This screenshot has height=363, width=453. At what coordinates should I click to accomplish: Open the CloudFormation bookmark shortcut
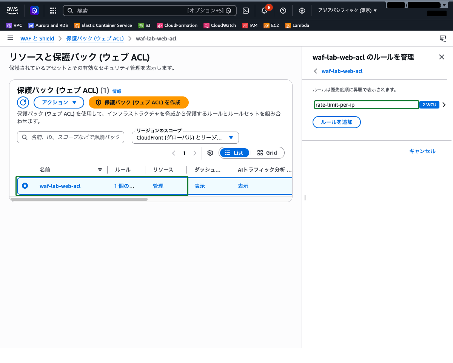(177, 25)
